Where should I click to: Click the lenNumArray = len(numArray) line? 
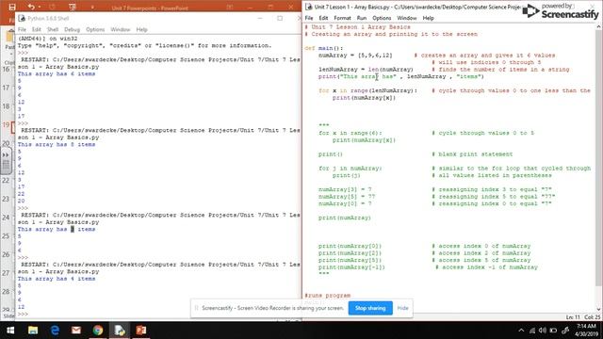click(366, 70)
